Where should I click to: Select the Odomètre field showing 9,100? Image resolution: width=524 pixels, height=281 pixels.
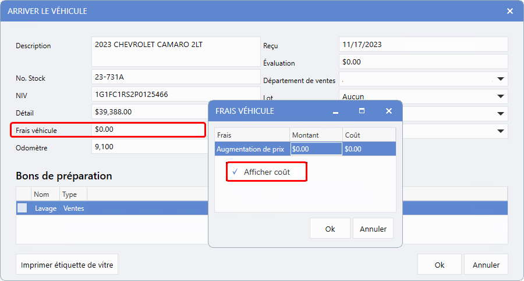click(x=148, y=147)
